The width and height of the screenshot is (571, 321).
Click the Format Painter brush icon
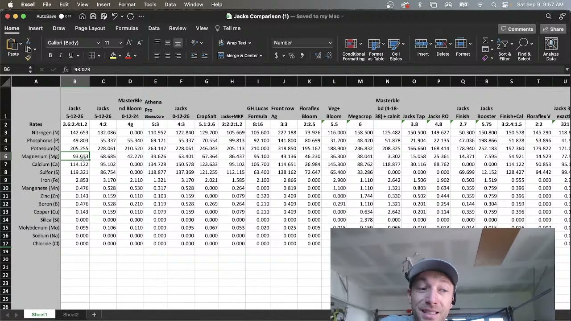pyautogui.click(x=29, y=57)
